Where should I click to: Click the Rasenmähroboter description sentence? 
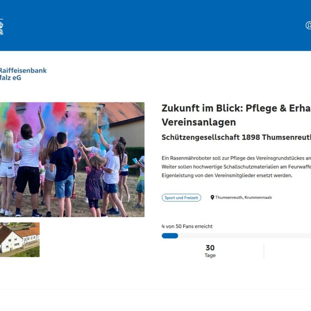(x=236, y=158)
